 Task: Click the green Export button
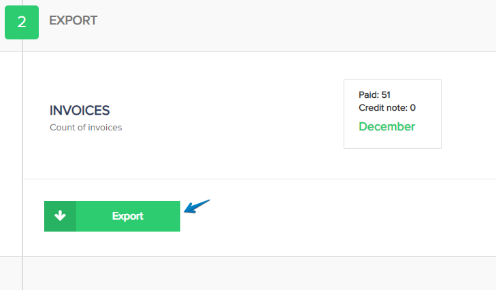tap(112, 216)
